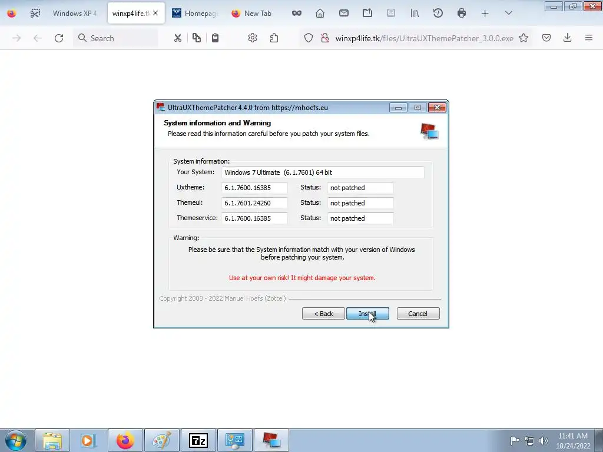Close the winxp4life.tk tab
This screenshot has height=452, width=603.
pos(155,13)
